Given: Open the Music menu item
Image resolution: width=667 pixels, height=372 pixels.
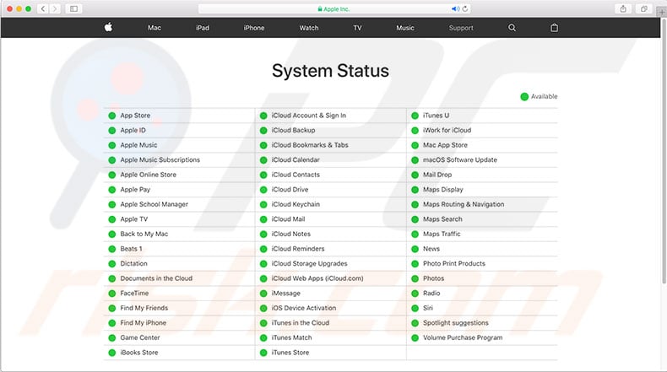Looking at the screenshot, I should [x=405, y=28].
